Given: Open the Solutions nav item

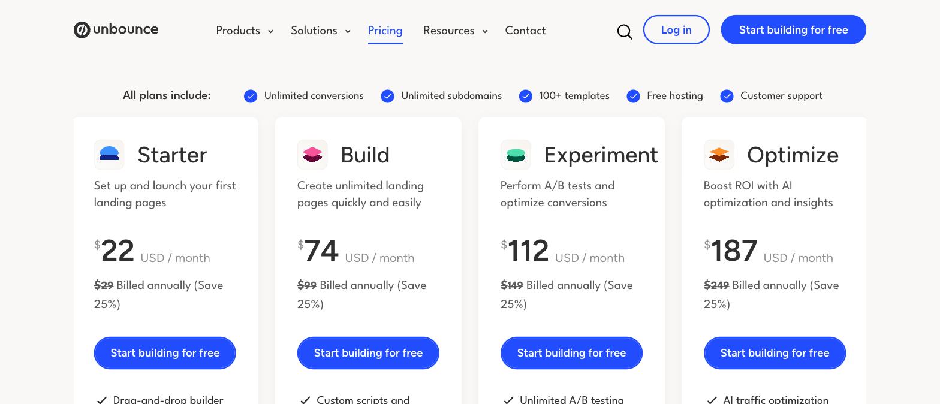Looking at the screenshot, I should tap(314, 31).
